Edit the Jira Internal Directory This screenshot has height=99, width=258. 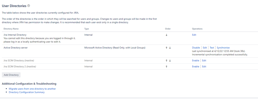(194, 35)
